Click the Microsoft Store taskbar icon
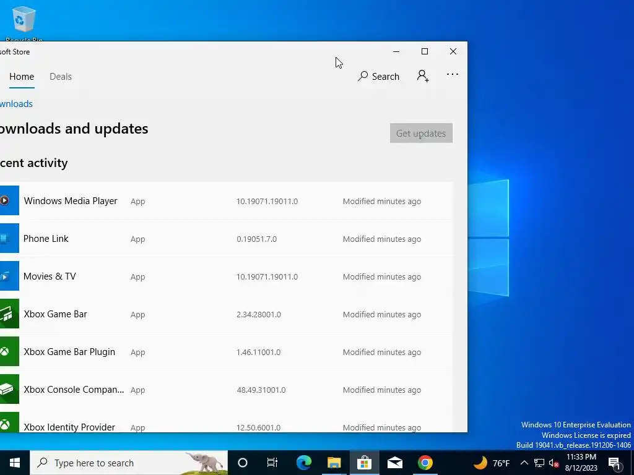Viewport: 634px width, 475px height. (x=364, y=463)
